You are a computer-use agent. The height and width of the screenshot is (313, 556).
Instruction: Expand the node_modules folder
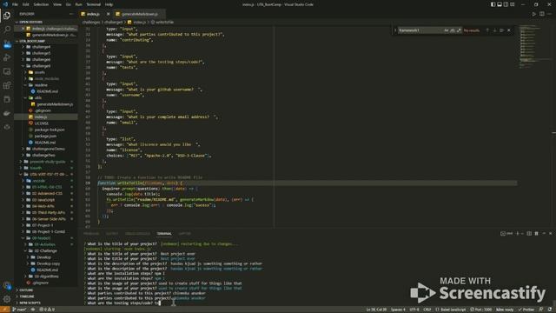pos(46,79)
